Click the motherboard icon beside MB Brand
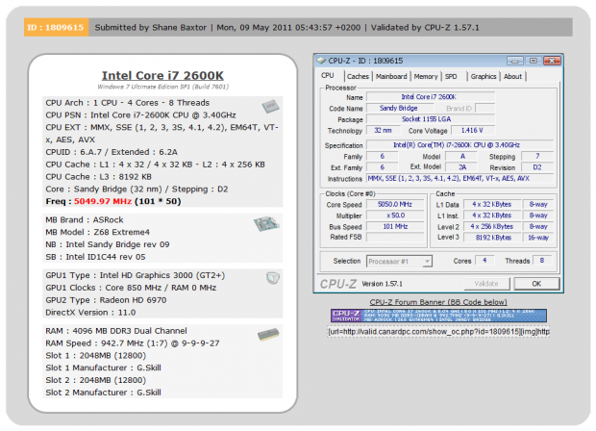This screenshot has height=431, width=596. click(266, 224)
